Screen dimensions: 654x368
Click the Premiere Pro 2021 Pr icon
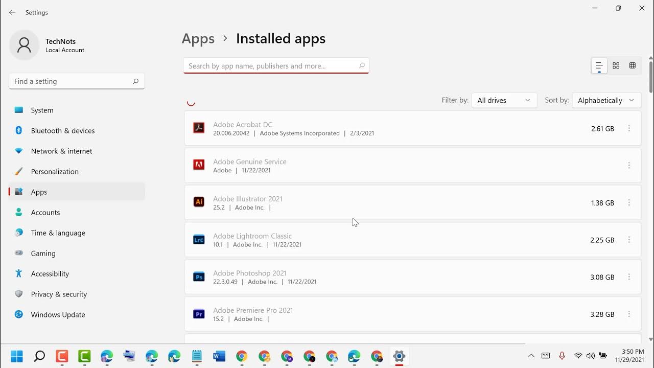click(x=199, y=314)
